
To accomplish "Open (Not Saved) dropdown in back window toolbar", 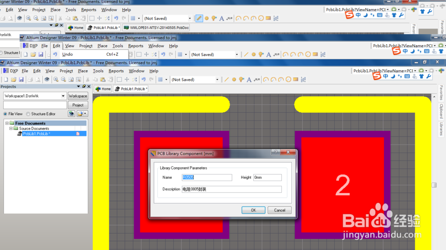I will tap(190, 18).
